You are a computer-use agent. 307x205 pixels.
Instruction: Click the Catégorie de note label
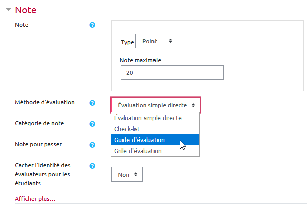(39, 123)
